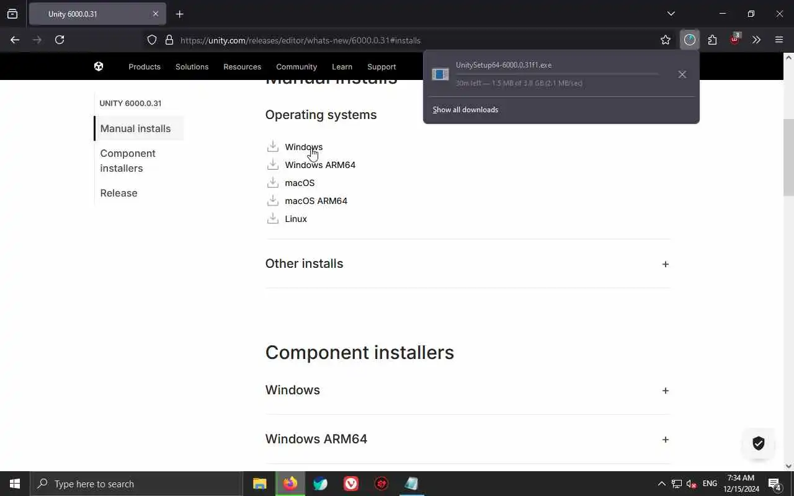Click the download icon beside macOS

(272, 182)
